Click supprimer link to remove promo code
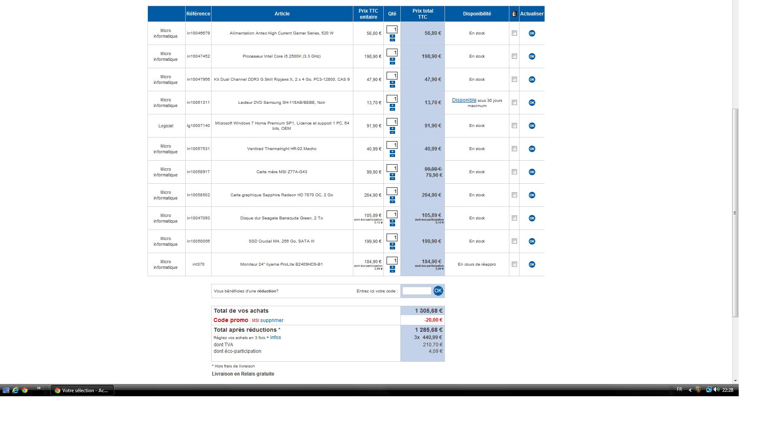 pos(271,320)
